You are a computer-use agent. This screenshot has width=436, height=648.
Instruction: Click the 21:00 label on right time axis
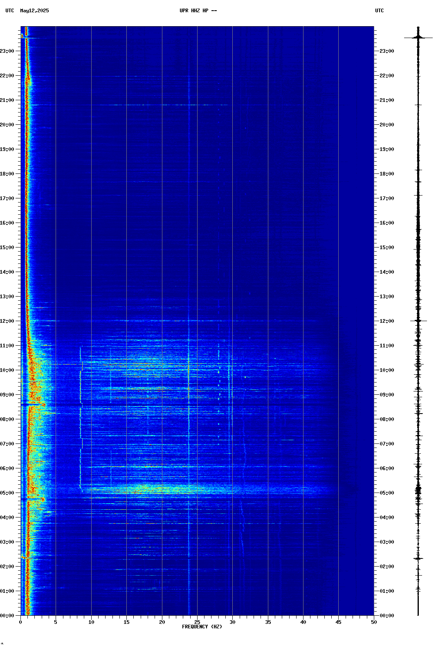[x=387, y=100]
